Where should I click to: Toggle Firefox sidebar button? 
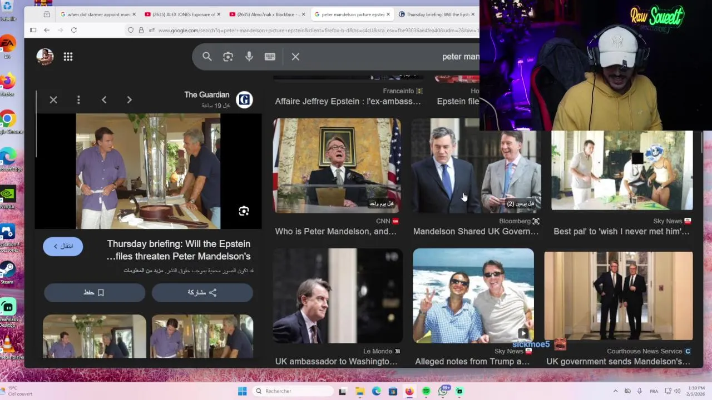33,30
